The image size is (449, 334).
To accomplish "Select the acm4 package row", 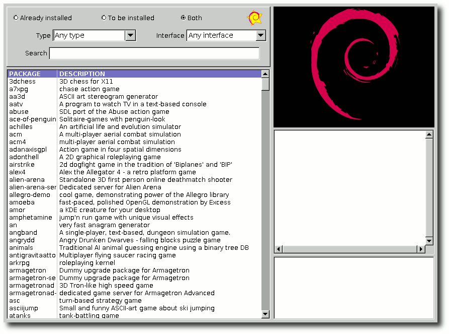I will point(135,142).
